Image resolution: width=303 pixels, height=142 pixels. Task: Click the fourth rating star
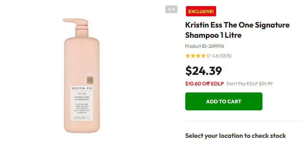(x=203, y=56)
